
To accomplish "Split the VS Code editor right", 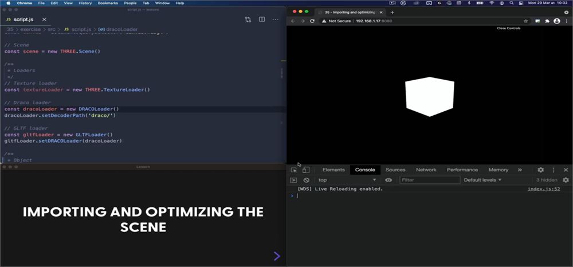I will [x=262, y=19].
